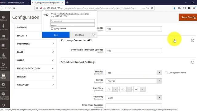Save page to Pocket icon

coord(148,8)
